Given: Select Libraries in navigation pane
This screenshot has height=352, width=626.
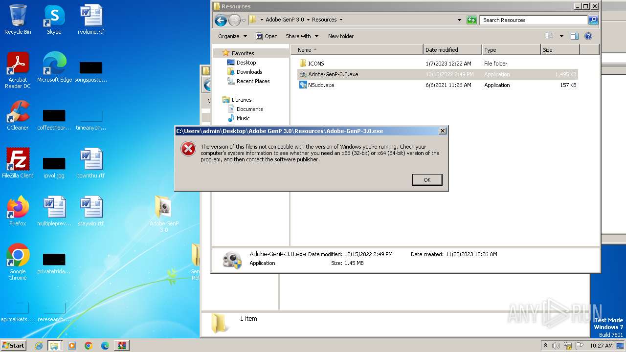Looking at the screenshot, I should pyautogui.click(x=242, y=100).
